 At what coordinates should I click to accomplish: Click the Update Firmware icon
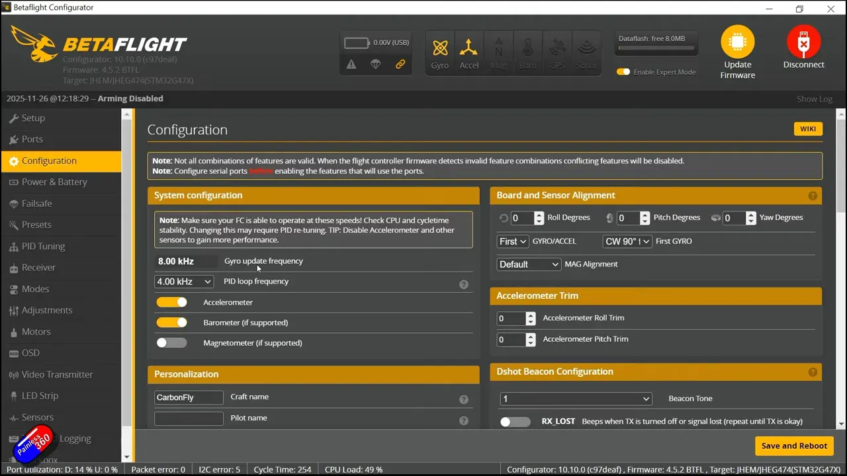tap(737, 41)
